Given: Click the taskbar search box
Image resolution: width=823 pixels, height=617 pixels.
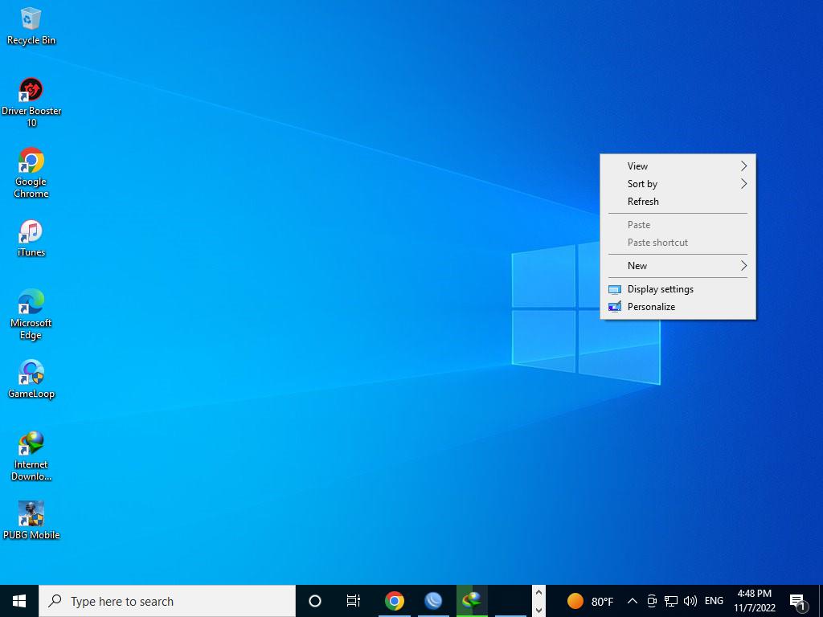Looking at the screenshot, I should point(167,601).
